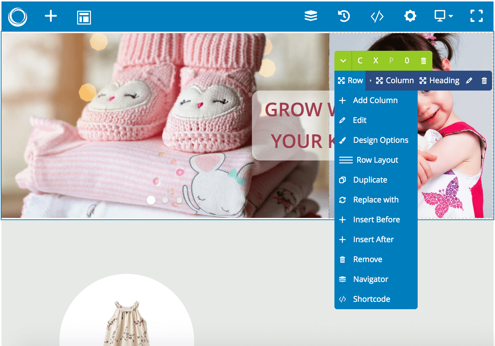The image size is (495, 346).
Task: Select Duplicate from the row menu
Action: pos(370,180)
